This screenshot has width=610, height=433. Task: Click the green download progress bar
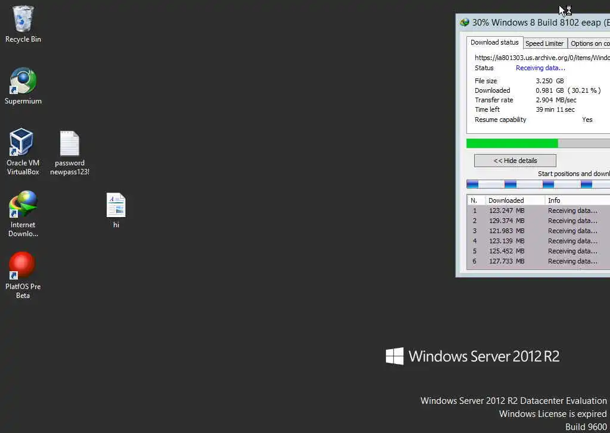(538, 143)
